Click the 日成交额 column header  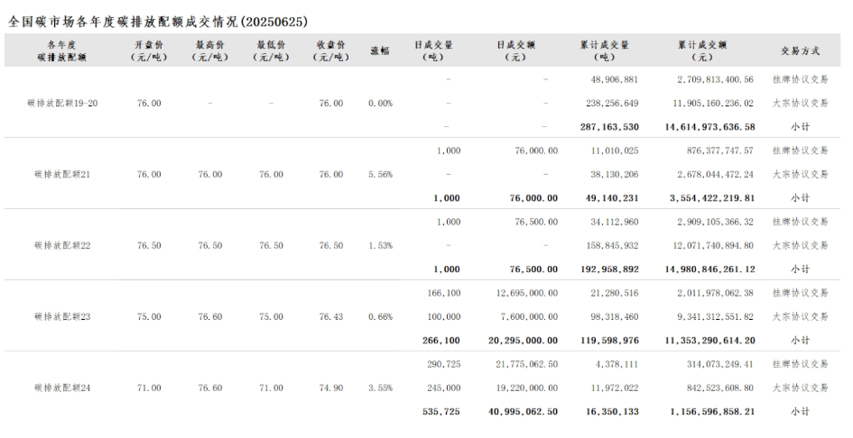522,50
